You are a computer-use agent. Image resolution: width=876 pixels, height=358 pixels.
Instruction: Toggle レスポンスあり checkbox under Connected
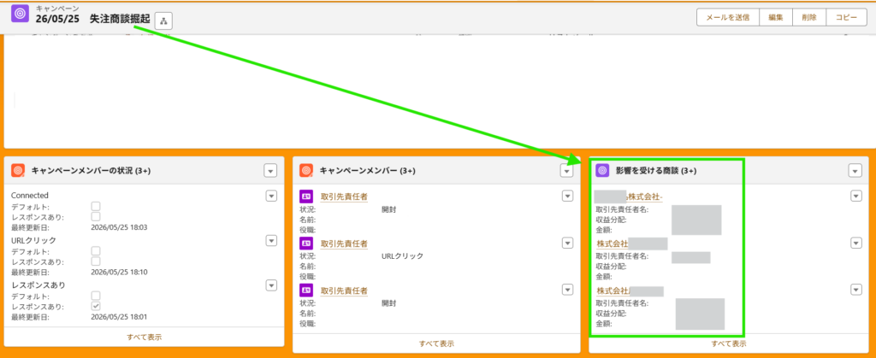coord(96,216)
